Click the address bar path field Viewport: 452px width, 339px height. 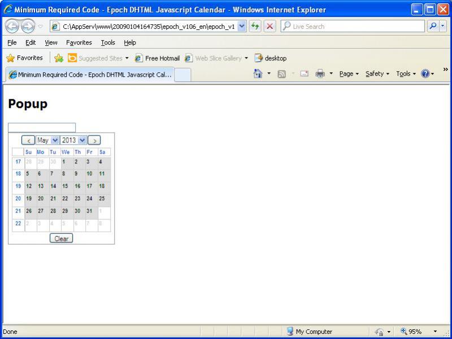pyautogui.click(x=144, y=27)
